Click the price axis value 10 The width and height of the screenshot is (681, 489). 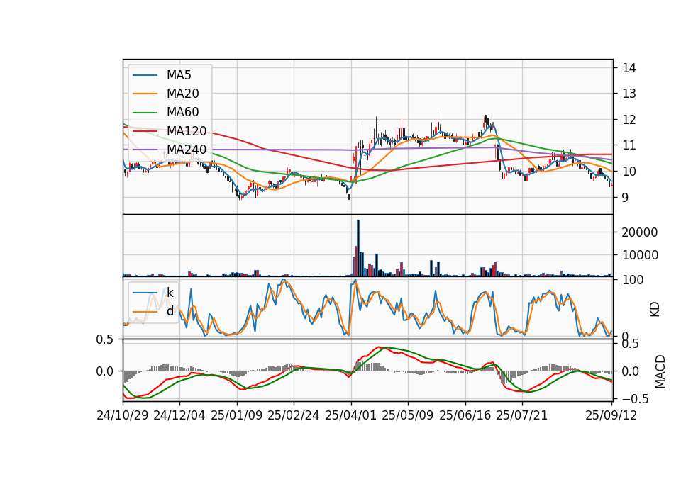click(629, 172)
